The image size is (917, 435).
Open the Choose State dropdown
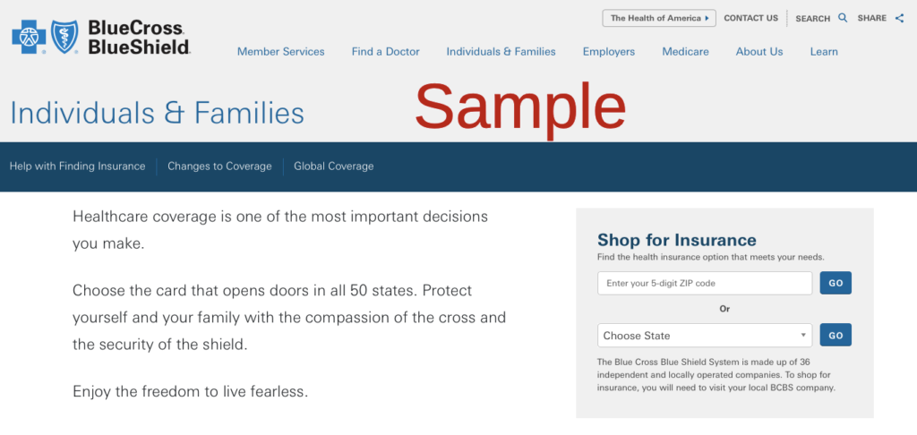tap(705, 336)
